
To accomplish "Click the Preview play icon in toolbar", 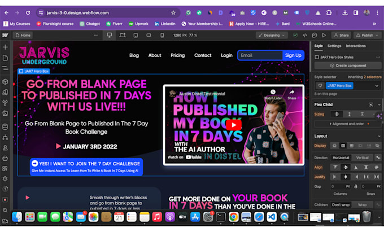I will (324, 35).
